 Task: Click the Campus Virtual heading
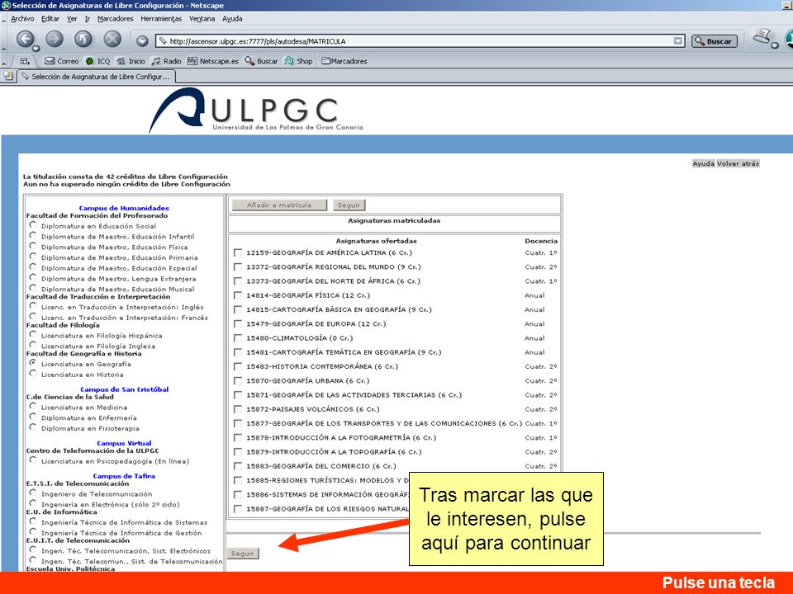pyautogui.click(x=124, y=444)
